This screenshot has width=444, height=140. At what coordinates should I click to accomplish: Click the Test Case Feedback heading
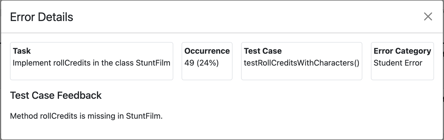pyautogui.click(x=56, y=95)
